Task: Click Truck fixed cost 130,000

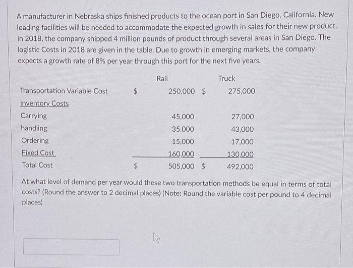Action: (241, 154)
